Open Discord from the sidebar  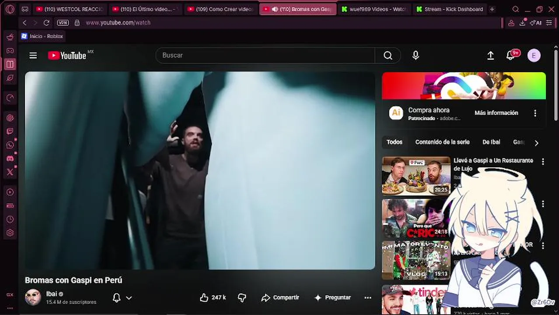coord(10,158)
